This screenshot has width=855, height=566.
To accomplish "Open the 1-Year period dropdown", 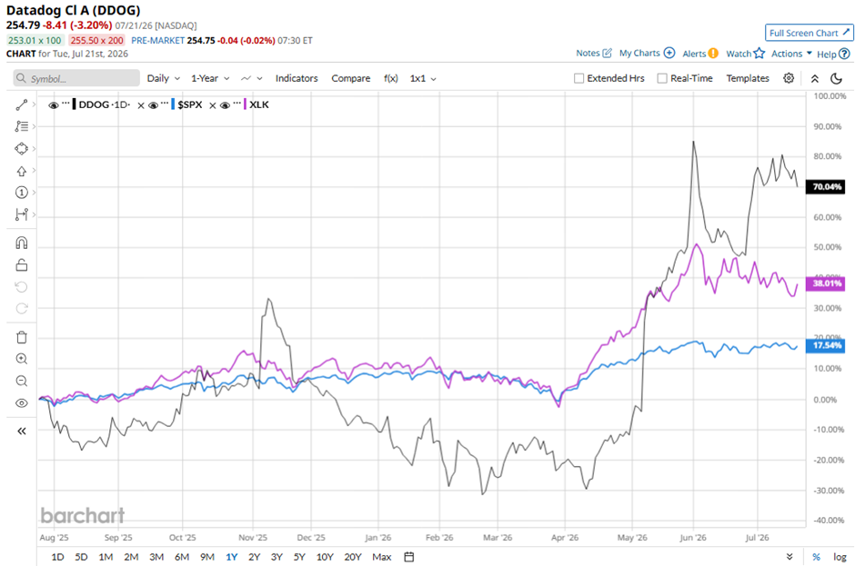I will pos(210,78).
